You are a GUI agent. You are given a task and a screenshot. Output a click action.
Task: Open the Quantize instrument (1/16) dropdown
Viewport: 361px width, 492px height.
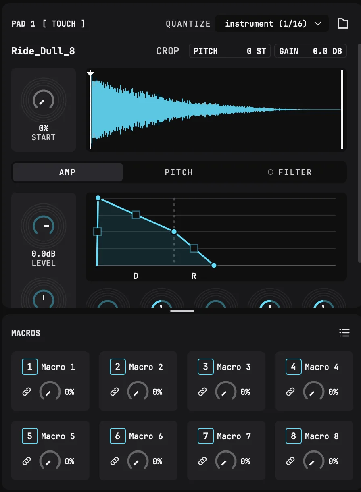(272, 23)
